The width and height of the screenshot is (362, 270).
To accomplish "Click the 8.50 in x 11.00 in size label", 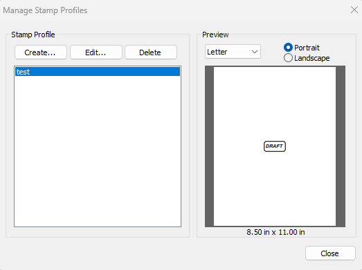I will [x=275, y=232].
